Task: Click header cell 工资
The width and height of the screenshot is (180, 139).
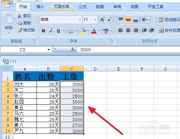Action: pos(72,76)
